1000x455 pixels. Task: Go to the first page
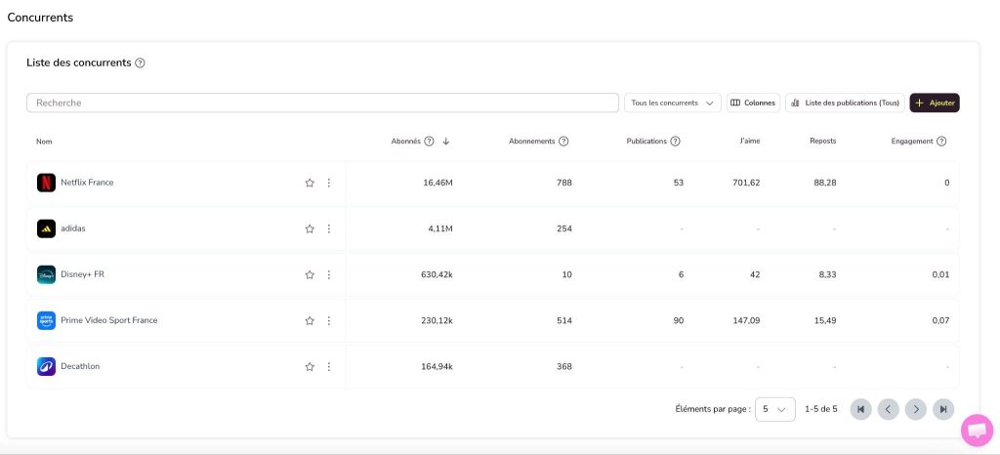(x=860, y=409)
